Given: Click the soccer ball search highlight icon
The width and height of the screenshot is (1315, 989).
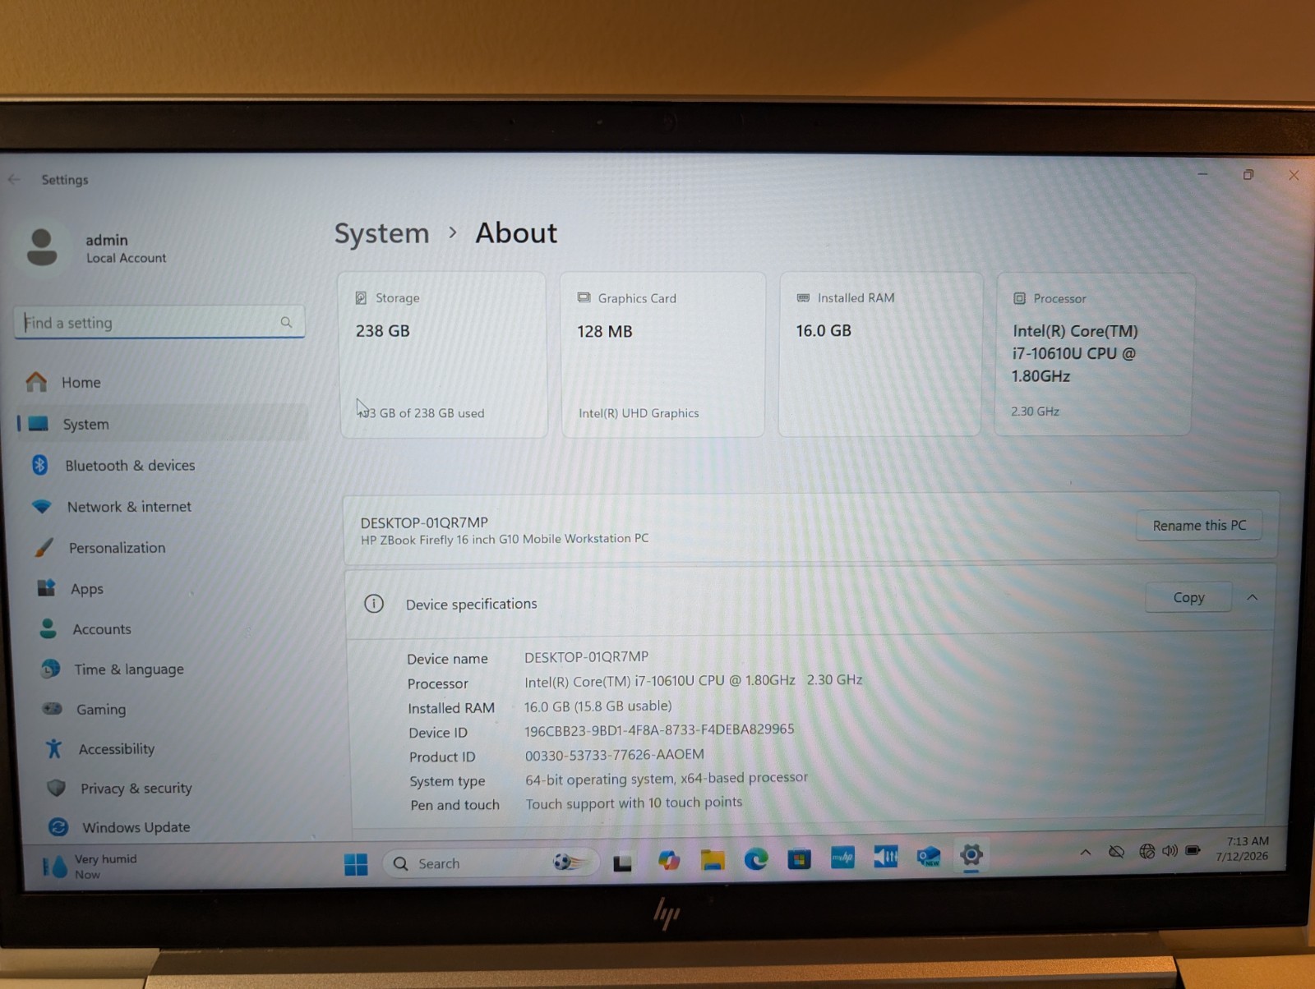Looking at the screenshot, I should click(x=570, y=862).
